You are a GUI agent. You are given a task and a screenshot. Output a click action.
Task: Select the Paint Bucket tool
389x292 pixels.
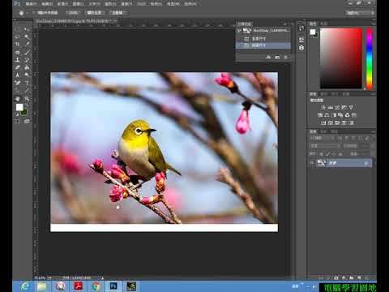click(27, 67)
